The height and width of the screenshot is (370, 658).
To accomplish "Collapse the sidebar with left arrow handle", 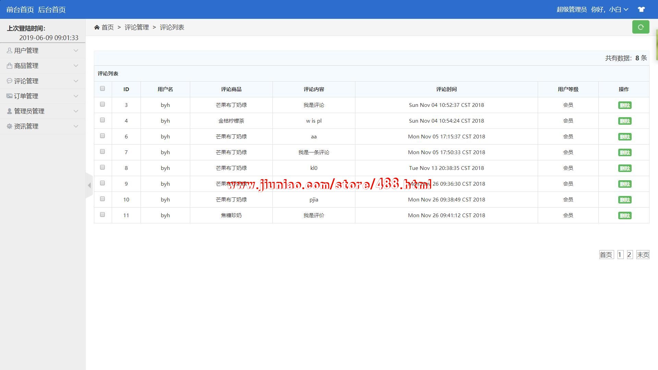I will (89, 185).
